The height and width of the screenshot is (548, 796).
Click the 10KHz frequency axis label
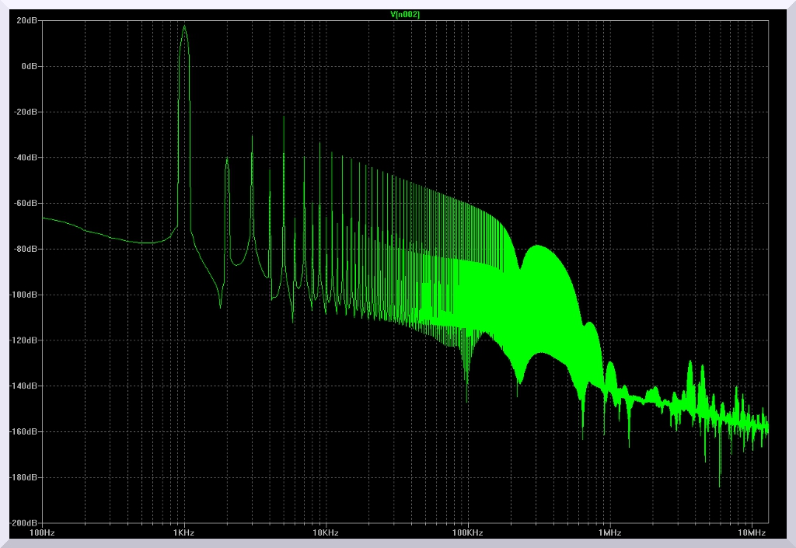pos(326,533)
